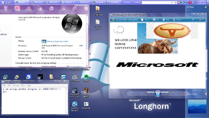Open the Print dropdown in Photo Gallery

177,20
